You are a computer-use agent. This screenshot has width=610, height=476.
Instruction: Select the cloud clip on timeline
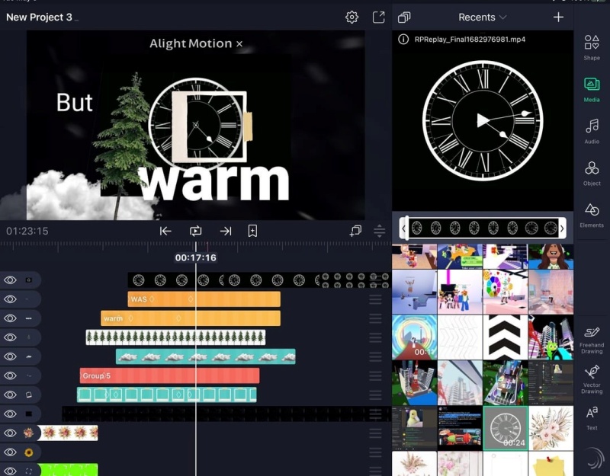205,356
